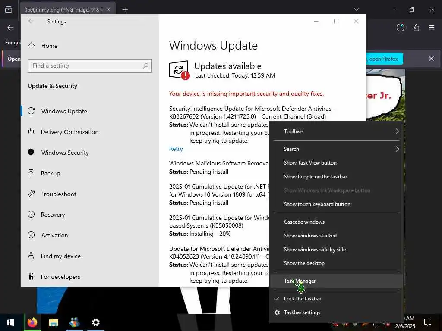442x331 pixels.
Task: Open the Recovery settings page
Action: [90, 215]
